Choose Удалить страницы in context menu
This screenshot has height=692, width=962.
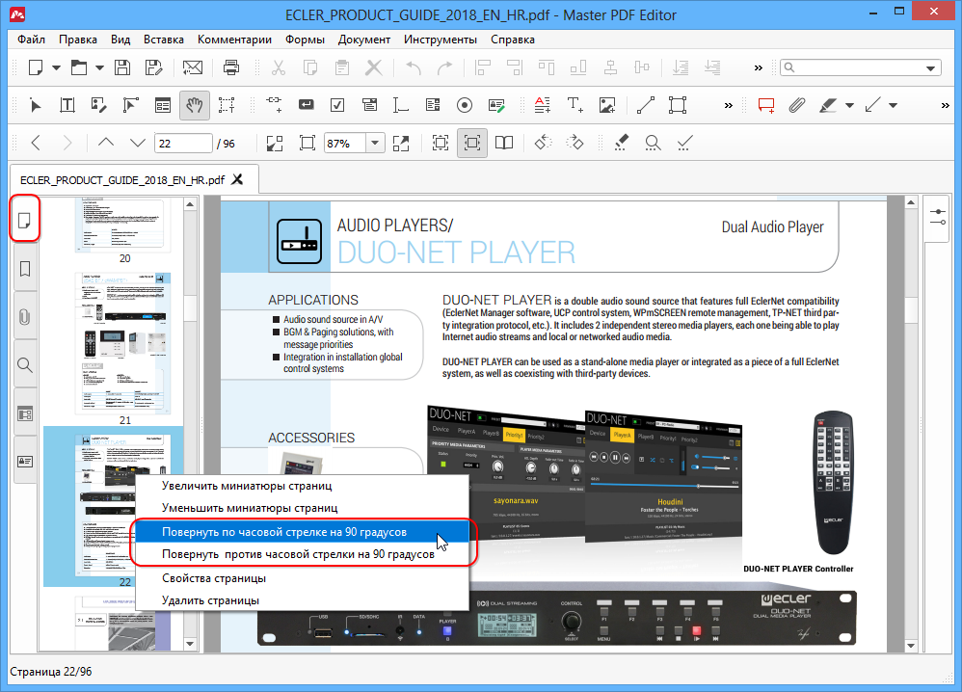point(302,600)
